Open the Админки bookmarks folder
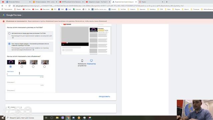The height and width of the screenshot is (120, 213). click(x=141, y=9)
